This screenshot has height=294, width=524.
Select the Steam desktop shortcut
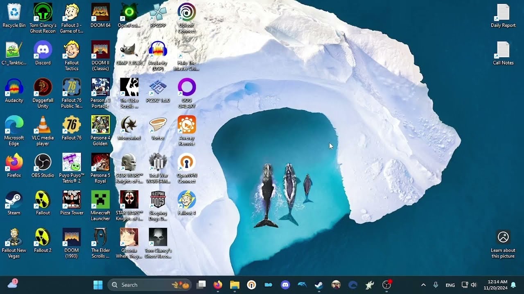pos(14,204)
